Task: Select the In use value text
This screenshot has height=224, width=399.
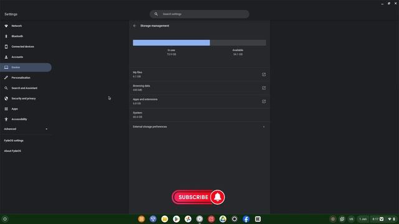Action: [x=171, y=54]
